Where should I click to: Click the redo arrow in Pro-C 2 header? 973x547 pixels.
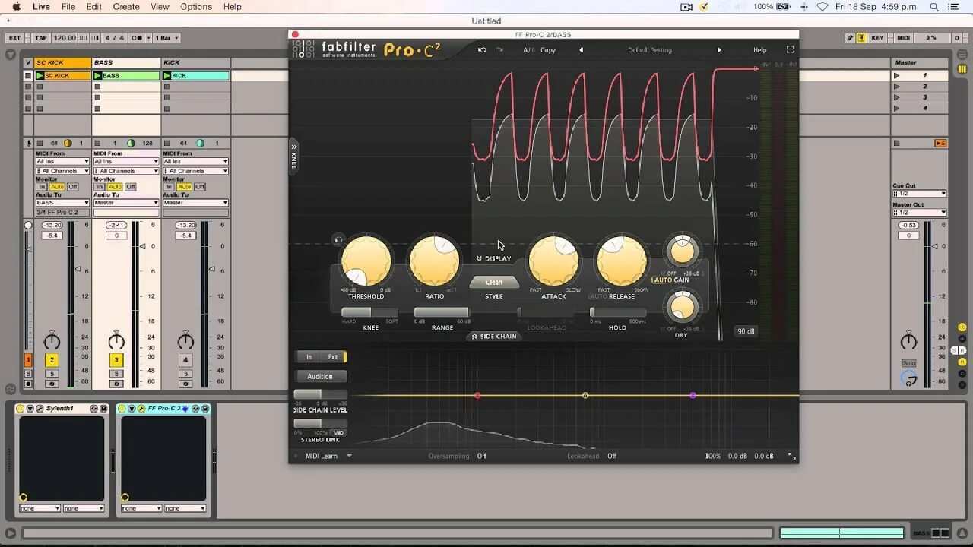pos(499,50)
